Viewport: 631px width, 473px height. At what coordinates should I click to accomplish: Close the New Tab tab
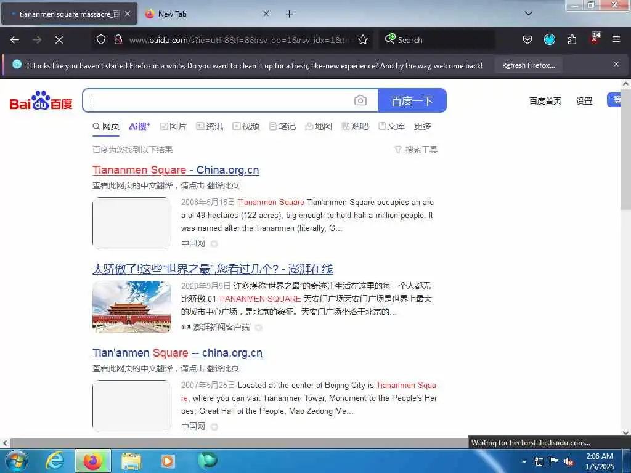266,14
